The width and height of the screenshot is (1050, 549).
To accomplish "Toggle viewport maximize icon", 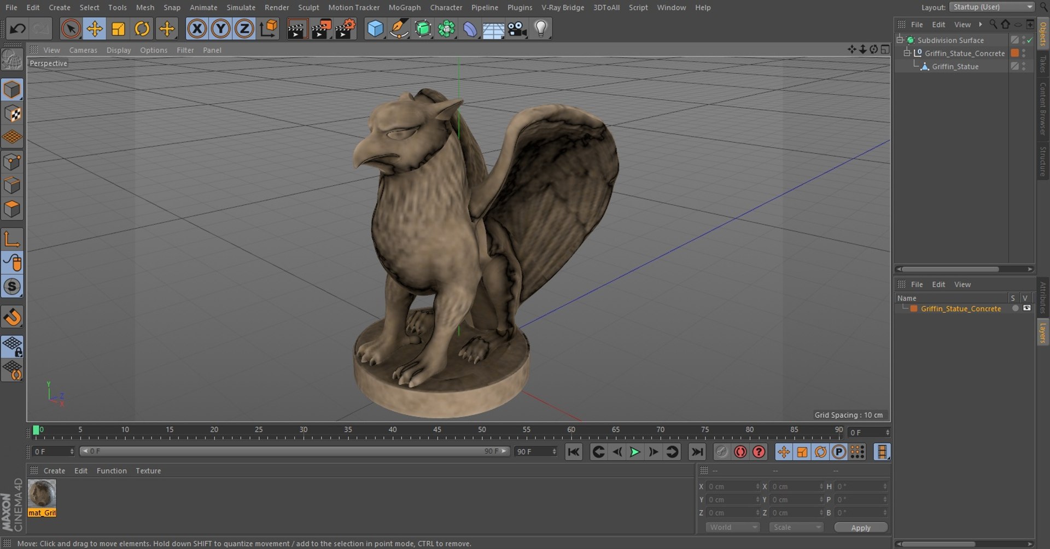I will [885, 50].
